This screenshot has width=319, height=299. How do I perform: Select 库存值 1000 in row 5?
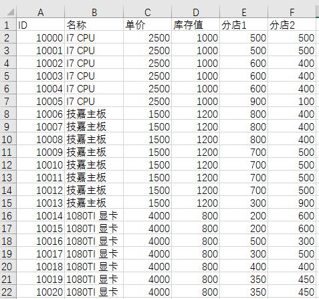click(x=195, y=76)
